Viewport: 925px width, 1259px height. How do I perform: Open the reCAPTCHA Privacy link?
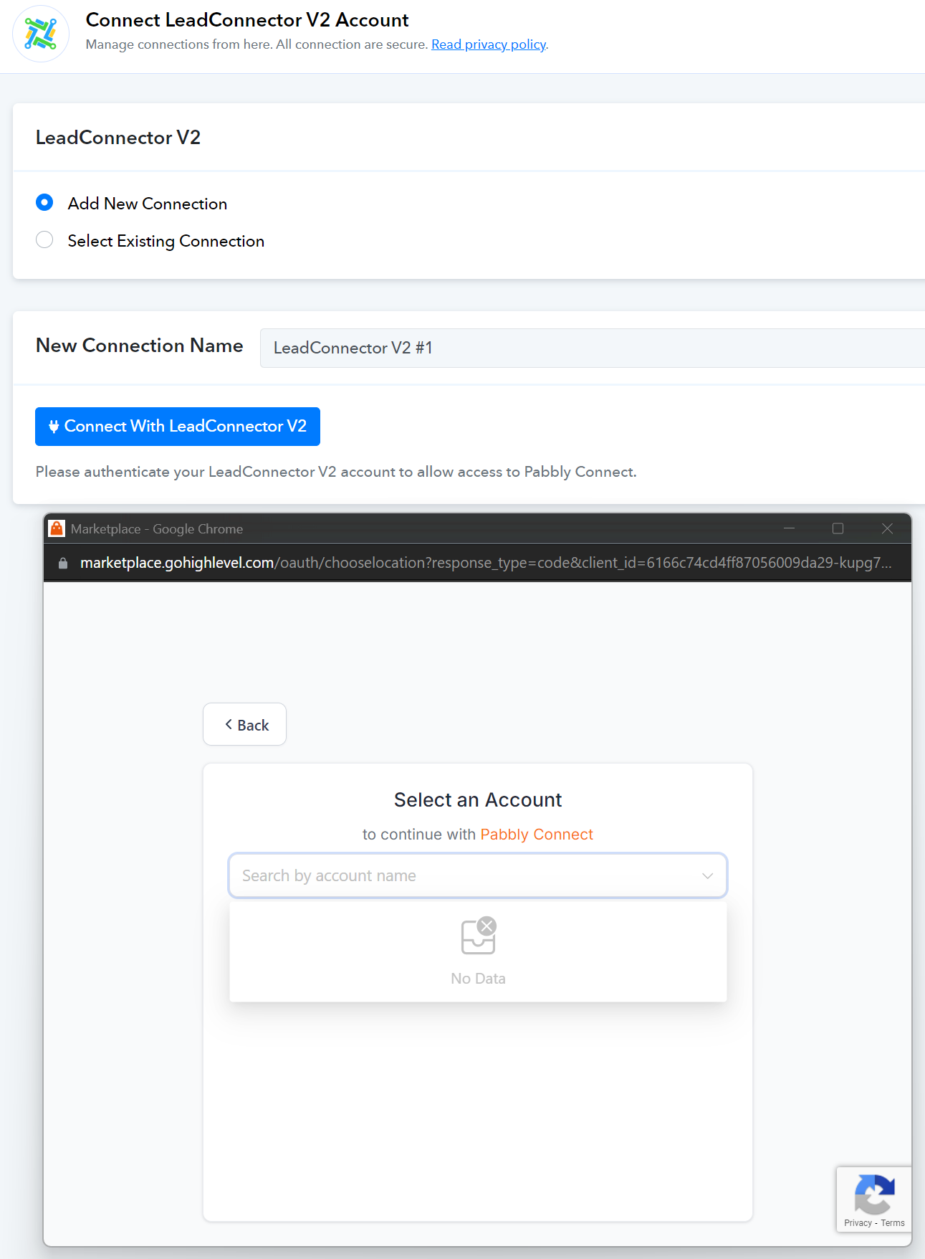click(858, 1223)
